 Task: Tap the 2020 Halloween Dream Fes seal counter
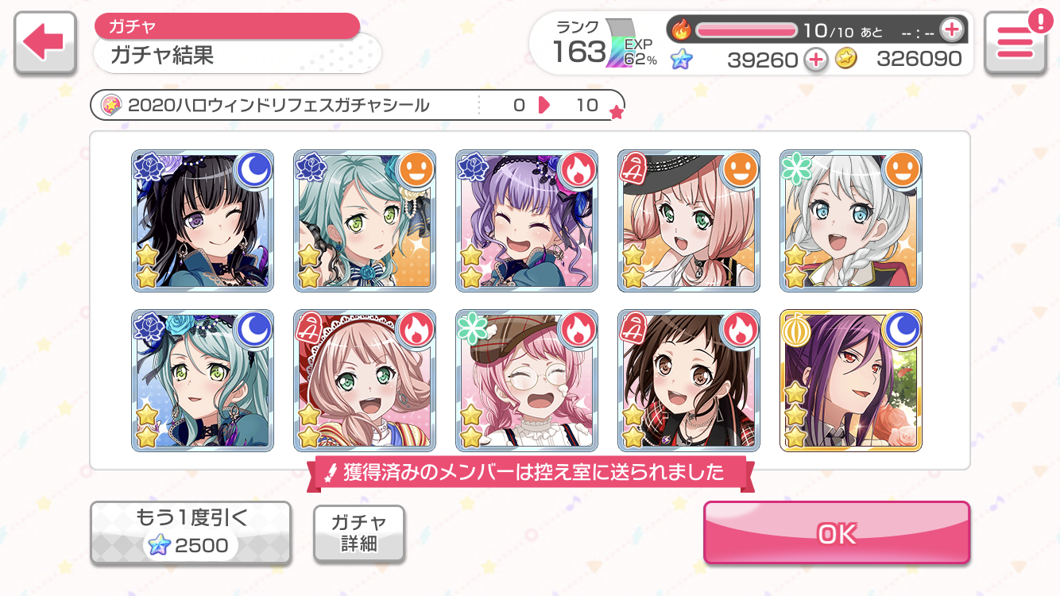(x=358, y=105)
